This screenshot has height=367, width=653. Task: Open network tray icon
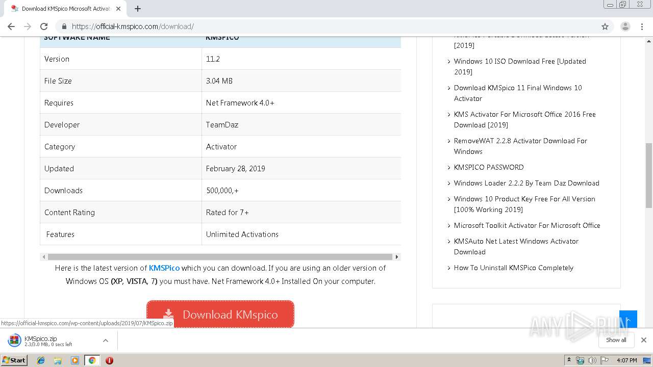coord(580,360)
